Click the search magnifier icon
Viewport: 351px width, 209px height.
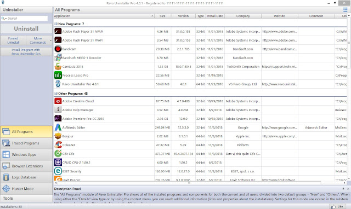point(3,18)
